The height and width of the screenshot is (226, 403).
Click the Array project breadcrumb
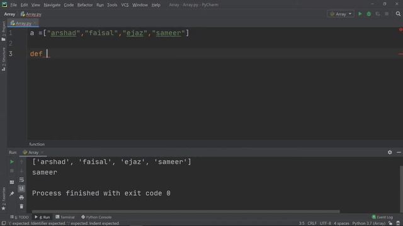(x=9, y=14)
